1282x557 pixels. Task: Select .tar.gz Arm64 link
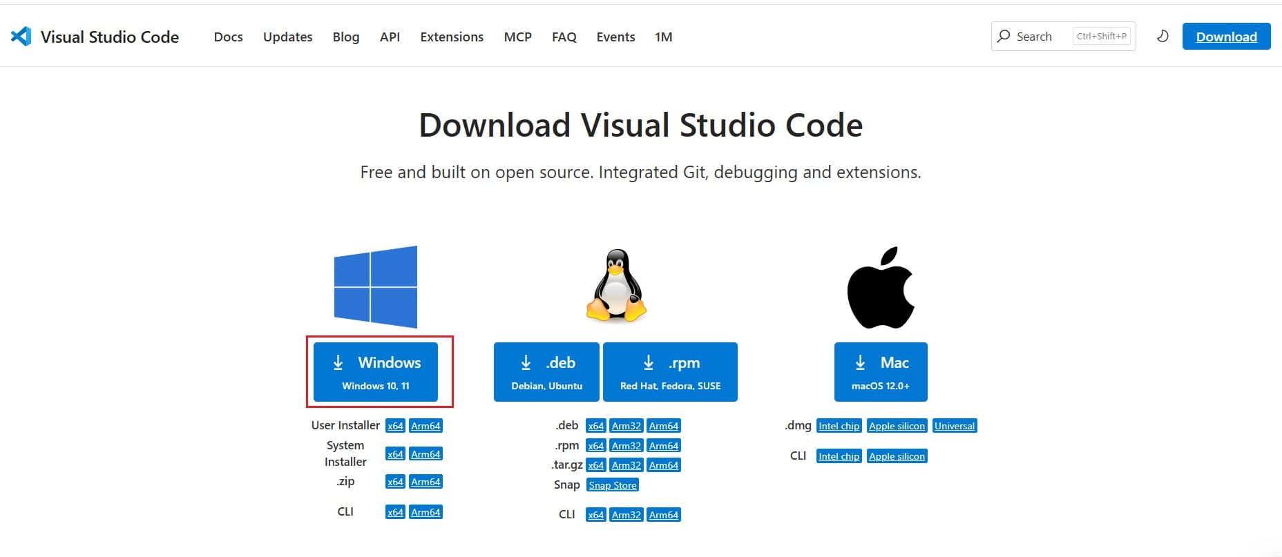(x=664, y=465)
